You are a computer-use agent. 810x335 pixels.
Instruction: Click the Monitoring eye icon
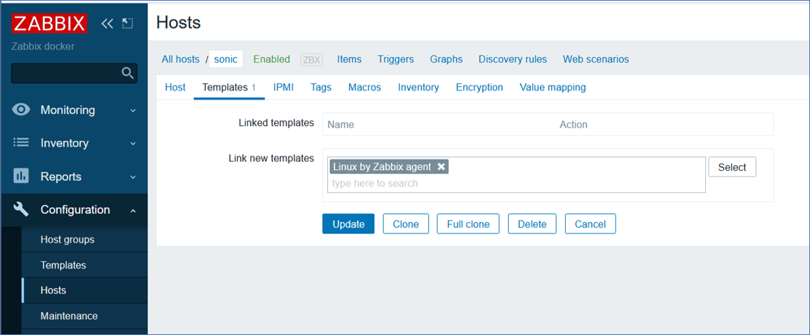(x=21, y=110)
